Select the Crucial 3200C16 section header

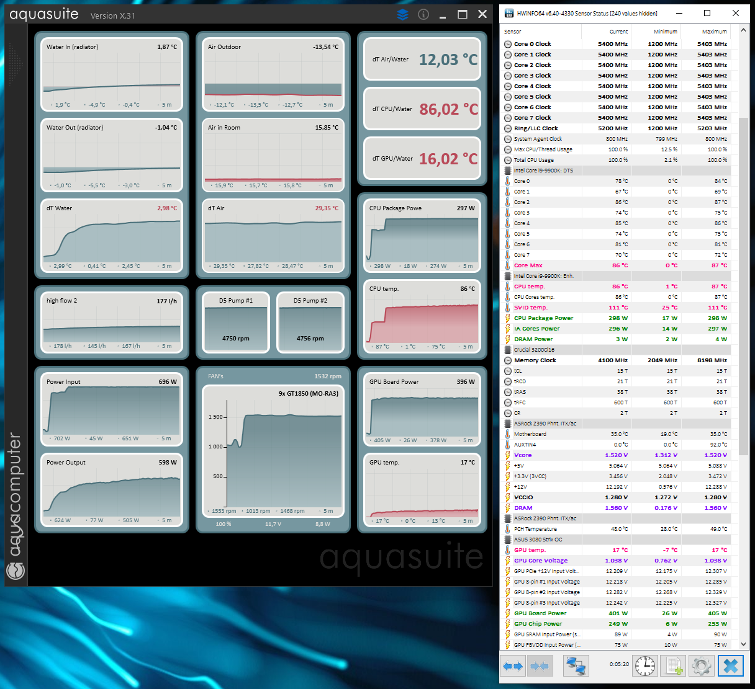coord(616,350)
